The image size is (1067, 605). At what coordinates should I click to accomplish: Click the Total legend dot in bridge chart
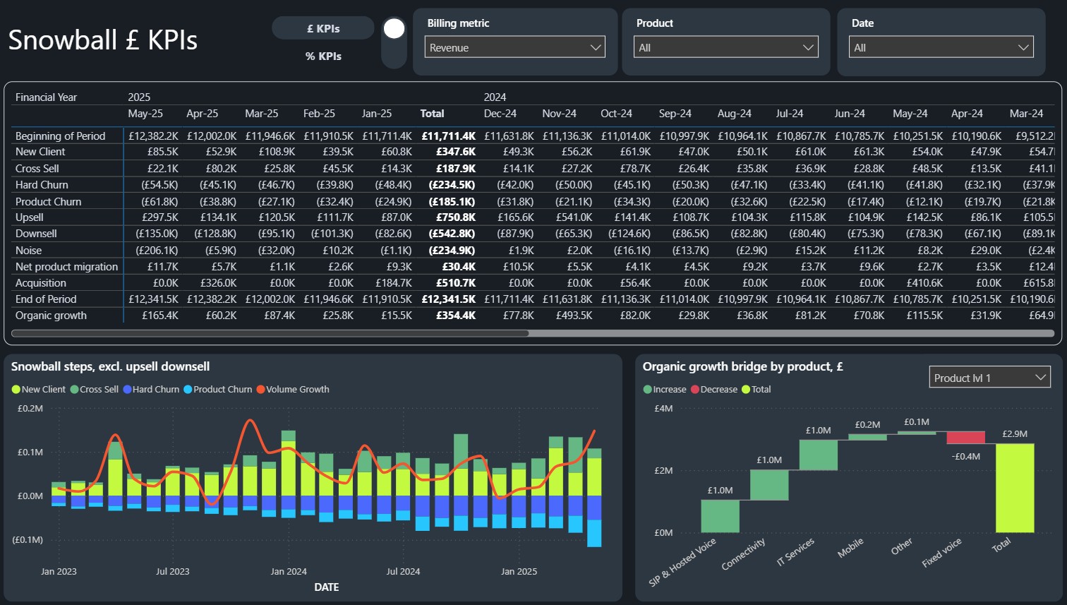(746, 390)
